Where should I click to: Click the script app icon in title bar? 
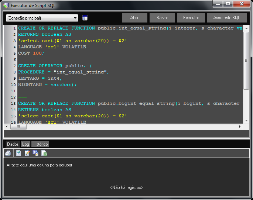(x=6, y=6)
